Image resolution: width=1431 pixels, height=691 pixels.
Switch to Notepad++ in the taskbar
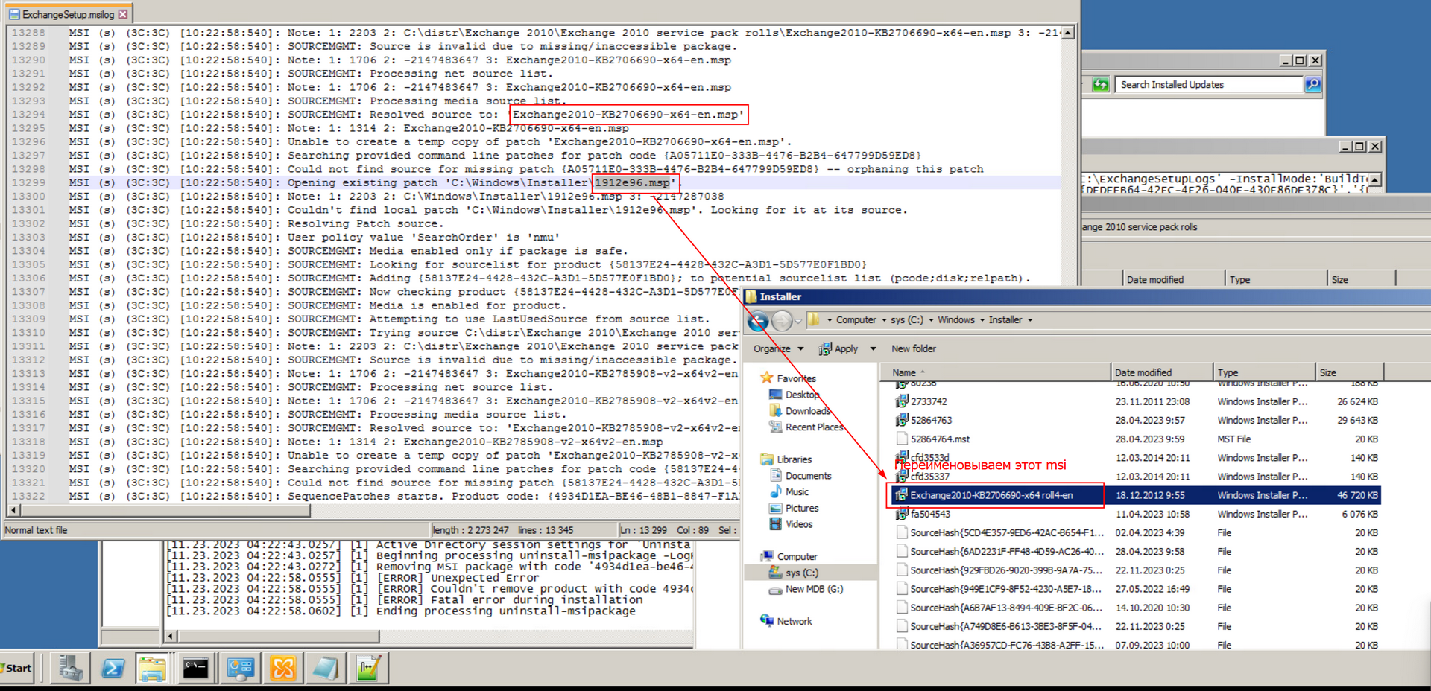tap(368, 668)
